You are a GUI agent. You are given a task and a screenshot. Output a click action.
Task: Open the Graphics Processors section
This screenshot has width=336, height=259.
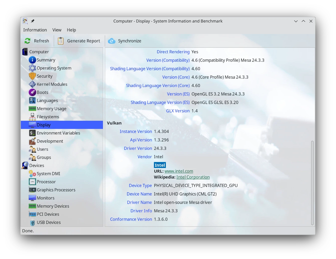56,190
